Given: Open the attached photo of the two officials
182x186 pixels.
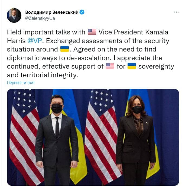Looking at the screenshot, I should (93, 137).
